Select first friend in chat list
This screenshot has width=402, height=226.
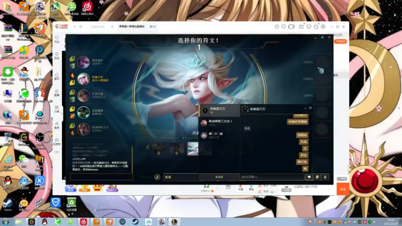tap(220, 110)
